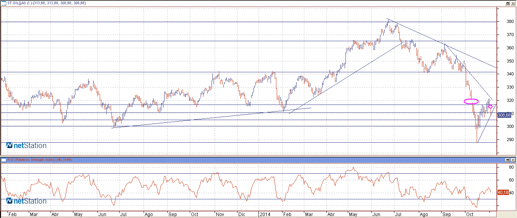The height and width of the screenshot is (218, 517).
Task: Click the 330 price axis label
Action: (510, 87)
